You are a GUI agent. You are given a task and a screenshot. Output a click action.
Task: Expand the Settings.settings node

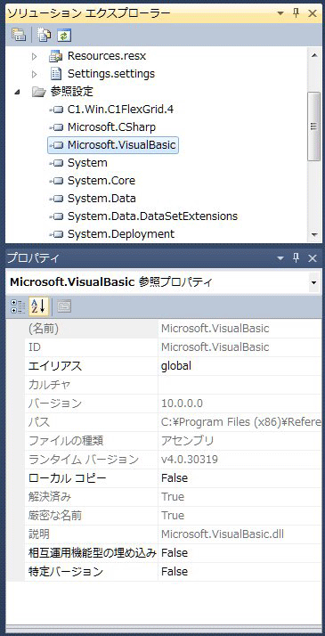35,74
